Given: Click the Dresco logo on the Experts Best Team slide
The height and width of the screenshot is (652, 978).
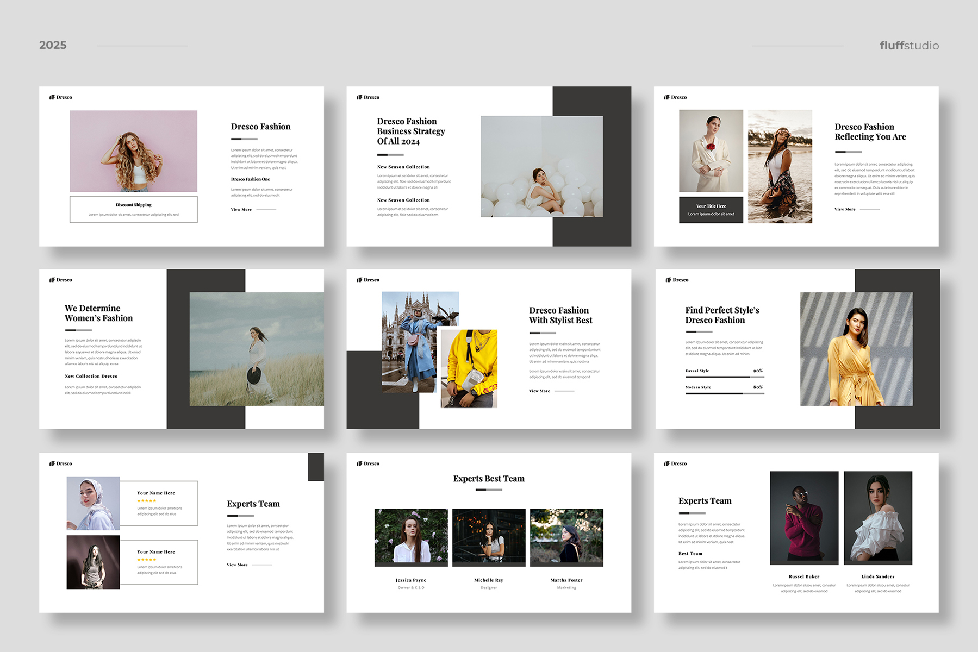Looking at the screenshot, I should point(368,463).
